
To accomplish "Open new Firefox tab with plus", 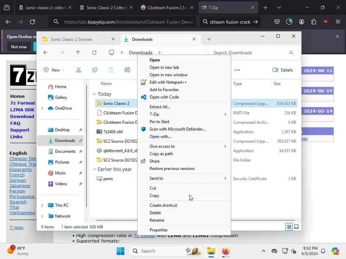I will [x=266, y=8].
